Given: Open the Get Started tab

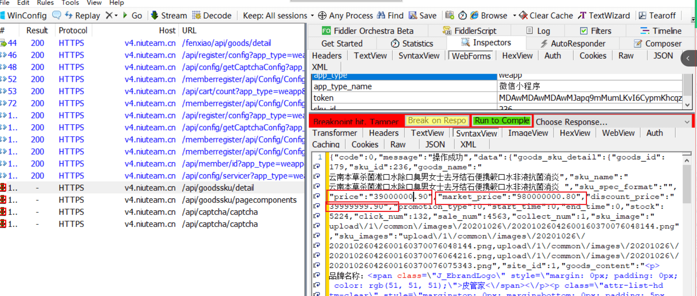Looking at the screenshot, I should [342, 43].
